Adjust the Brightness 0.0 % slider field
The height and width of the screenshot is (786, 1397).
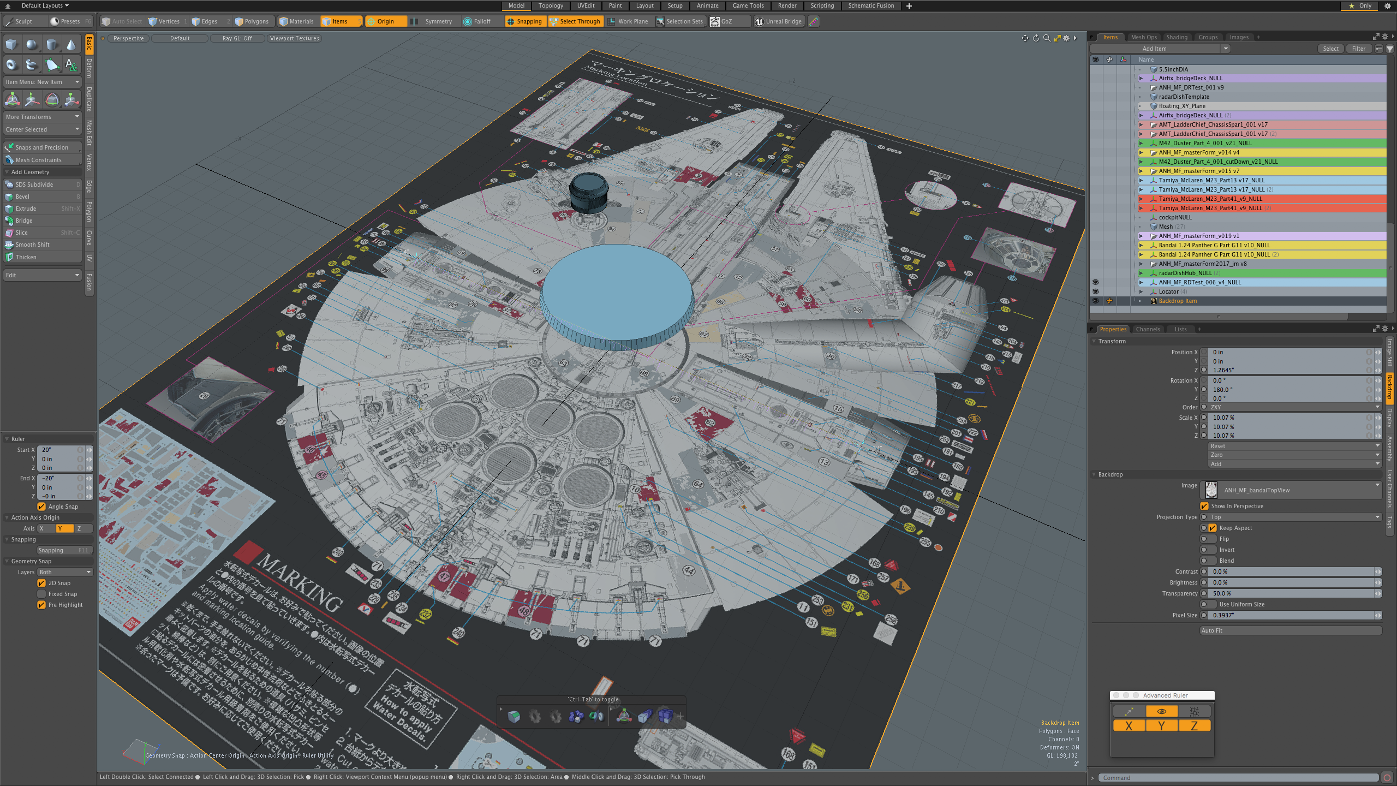[x=1291, y=582]
